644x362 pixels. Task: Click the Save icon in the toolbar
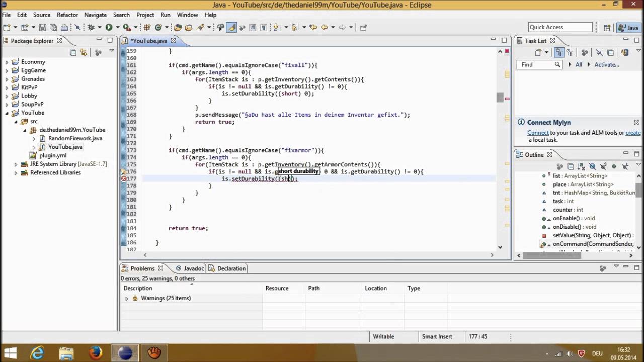43,28
